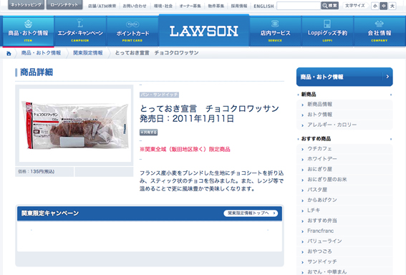
Task: Open Loppiグッズ予約 navigation icon
Action: (327, 24)
